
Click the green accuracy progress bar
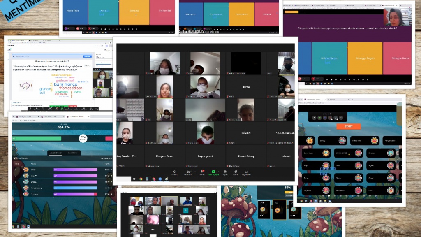coord(37,138)
